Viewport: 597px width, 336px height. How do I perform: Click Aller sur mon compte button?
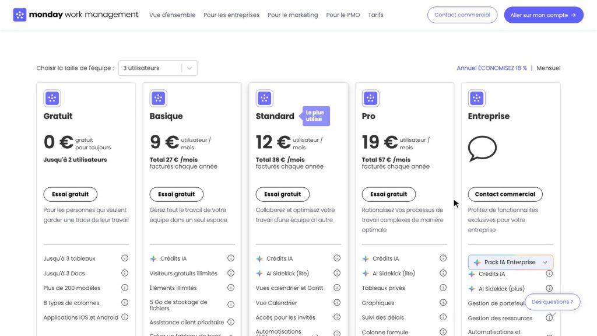coord(544,15)
